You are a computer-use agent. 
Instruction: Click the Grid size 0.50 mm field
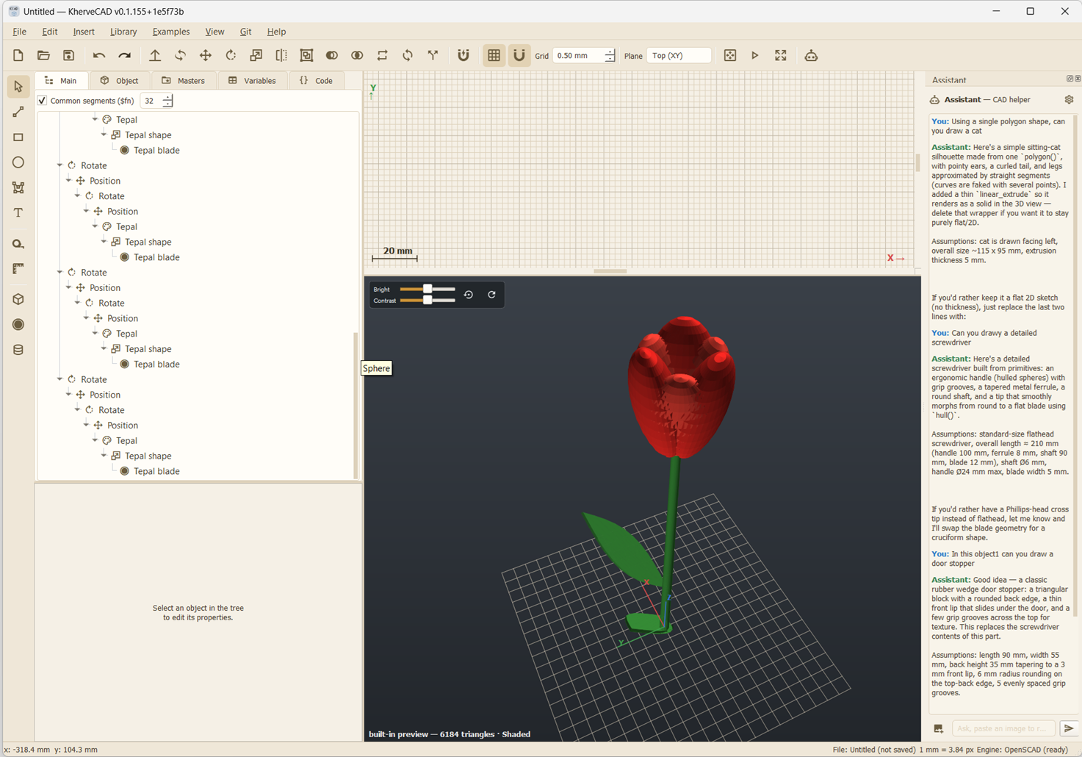pos(579,56)
